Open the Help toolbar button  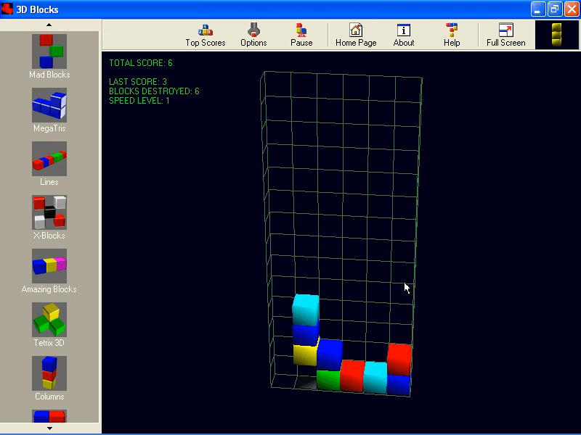point(452,35)
